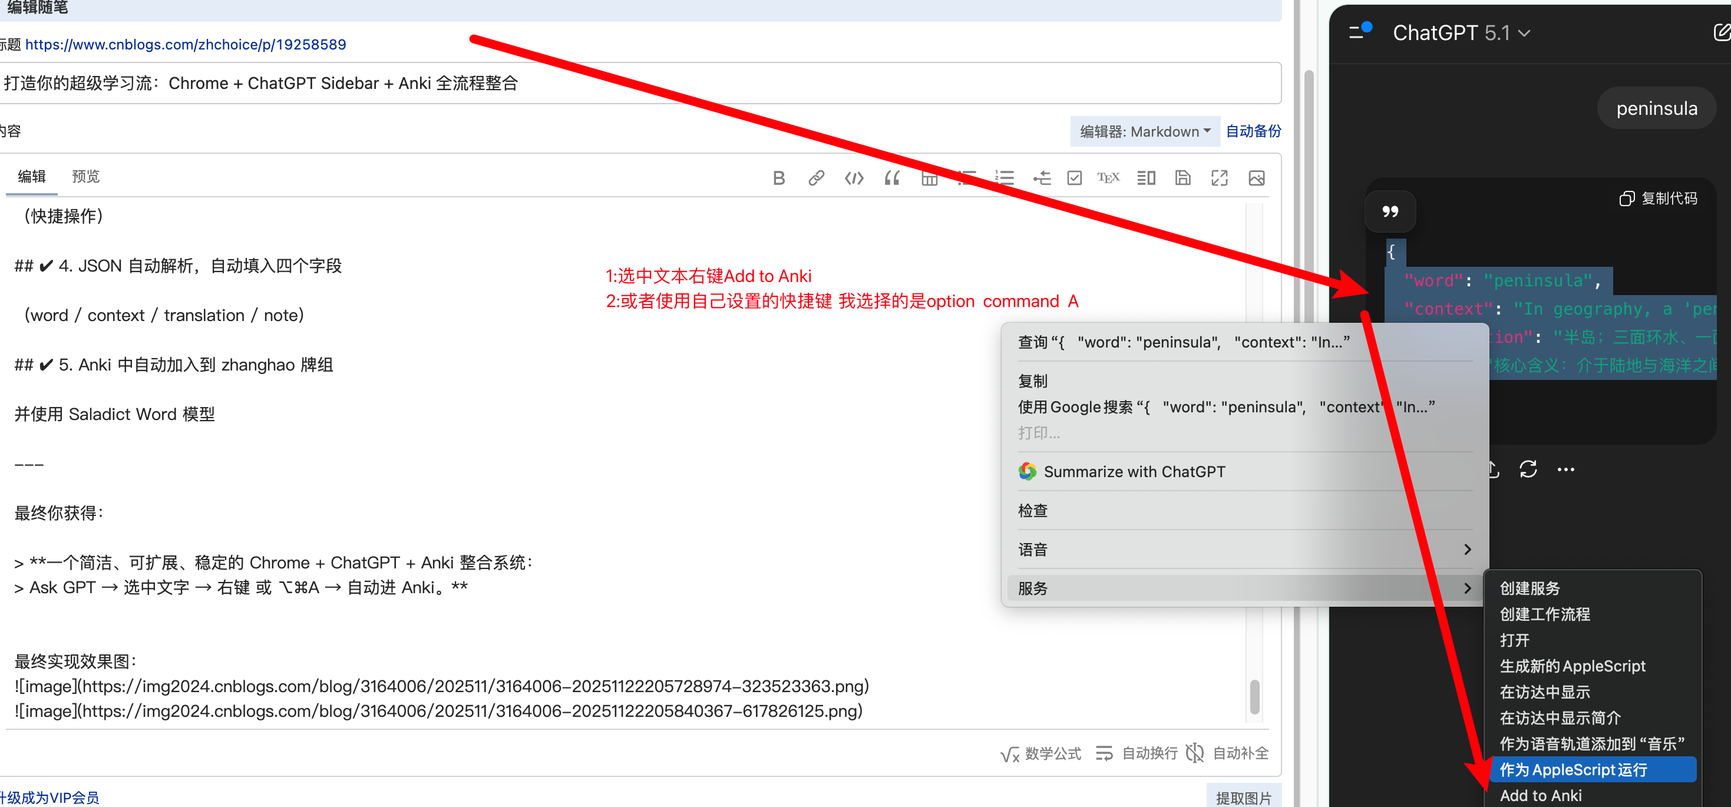Click the insert image icon

[1256, 178]
